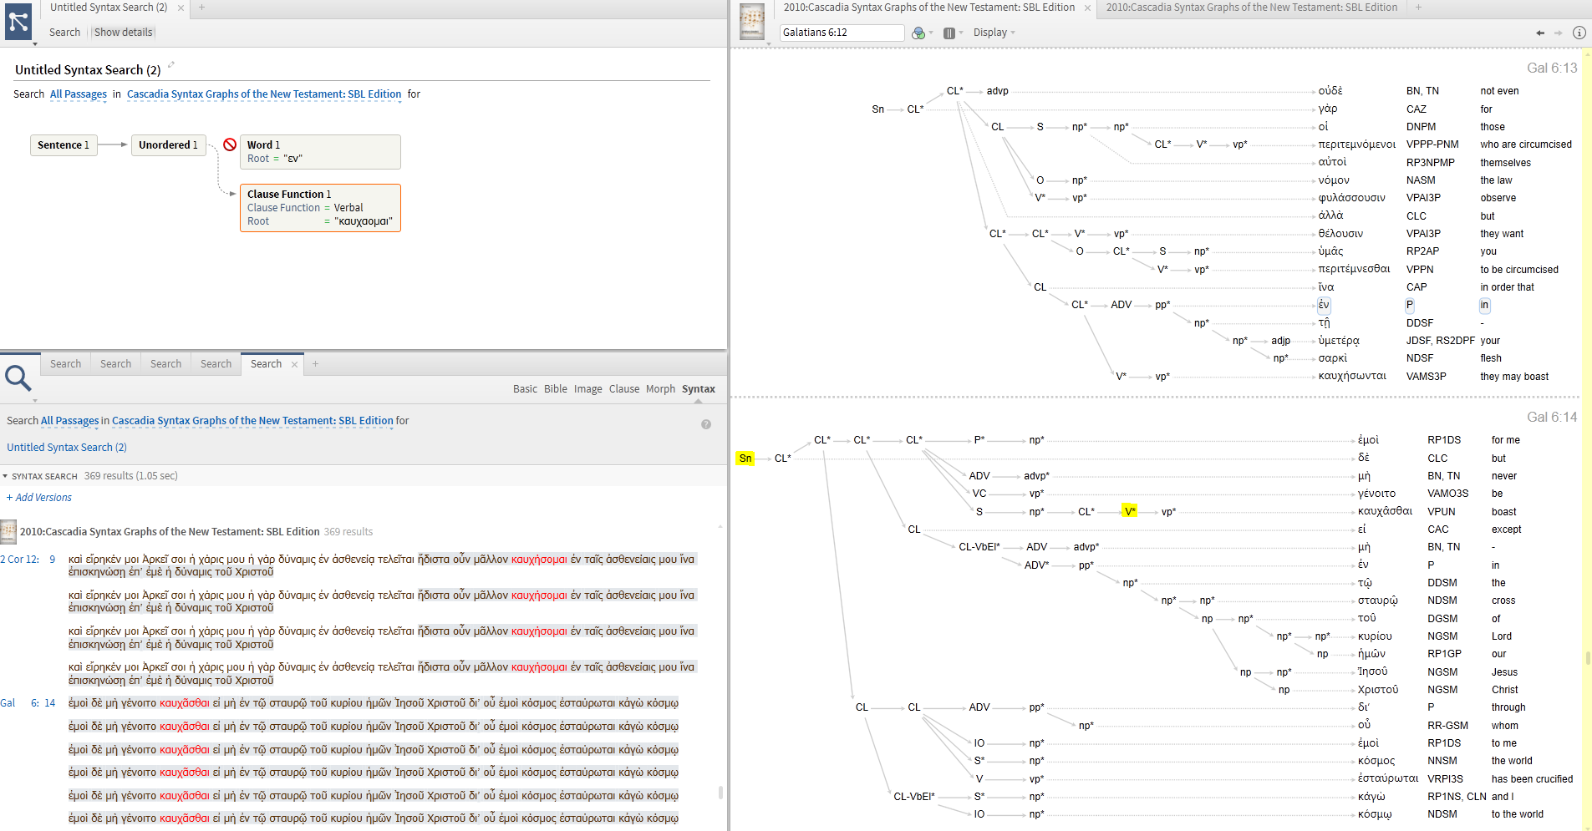Click the + Add Versions link

point(39,498)
